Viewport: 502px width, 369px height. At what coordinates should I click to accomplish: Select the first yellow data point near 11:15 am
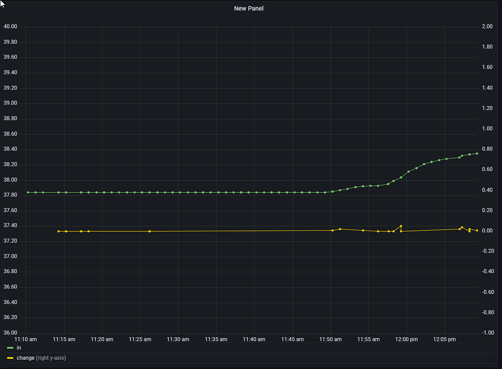(57, 230)
